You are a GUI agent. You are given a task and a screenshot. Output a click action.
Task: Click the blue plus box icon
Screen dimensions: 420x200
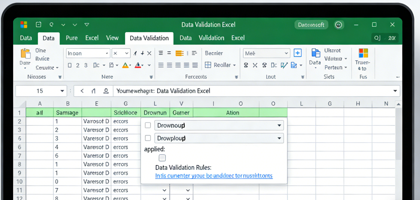pos(298,53)
